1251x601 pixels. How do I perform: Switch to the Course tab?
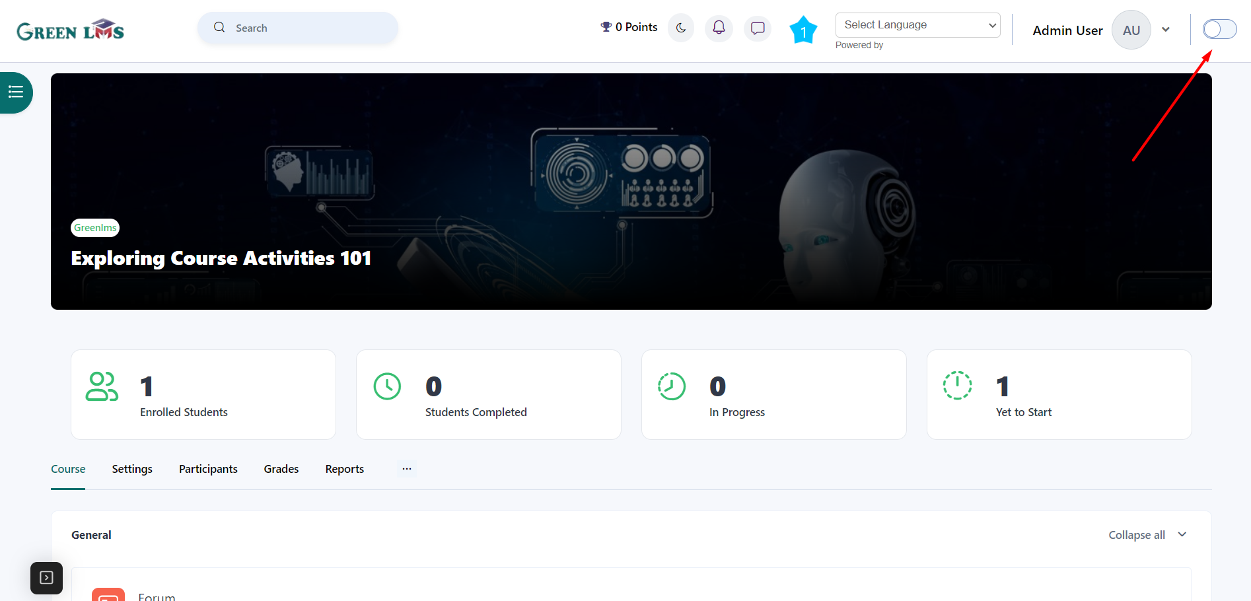(x=68, y=469)
